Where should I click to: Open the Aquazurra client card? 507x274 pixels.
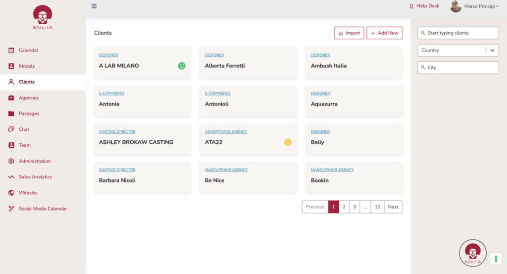[354, 101]
